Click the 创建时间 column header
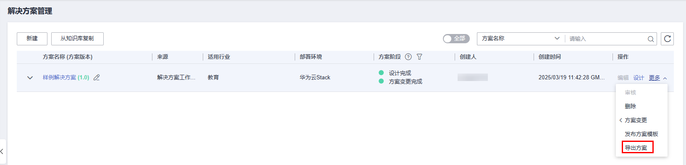 [550, 57]
